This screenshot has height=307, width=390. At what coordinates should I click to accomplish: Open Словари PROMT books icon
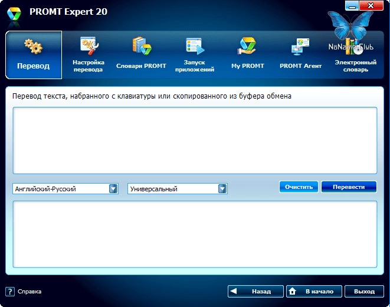[142, 46]
